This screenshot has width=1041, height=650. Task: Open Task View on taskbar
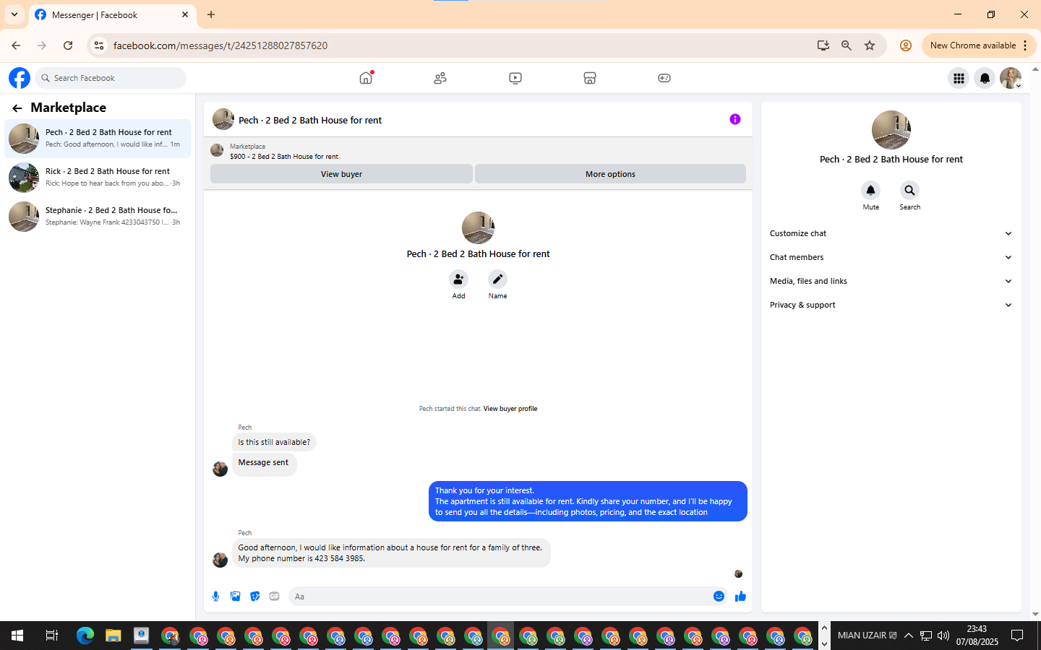click(x=51, y=636)
